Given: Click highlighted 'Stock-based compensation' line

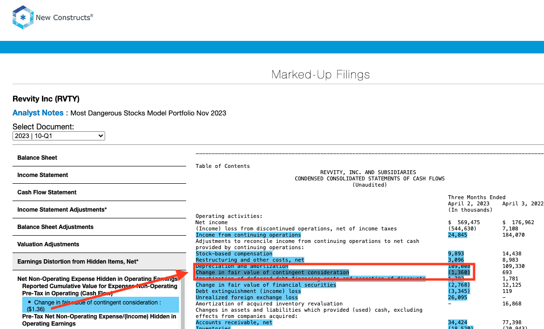Looking at the screenshot, I should [234, 253].
